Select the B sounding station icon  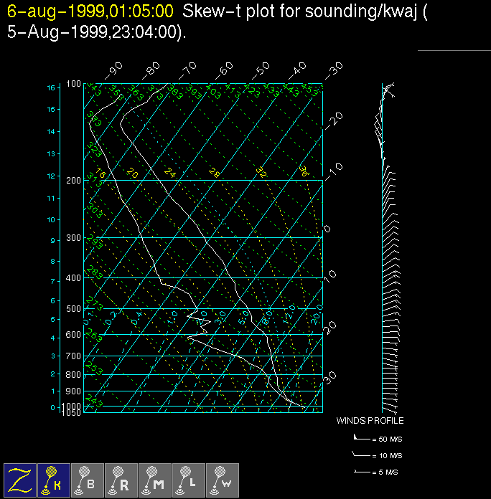88,480
